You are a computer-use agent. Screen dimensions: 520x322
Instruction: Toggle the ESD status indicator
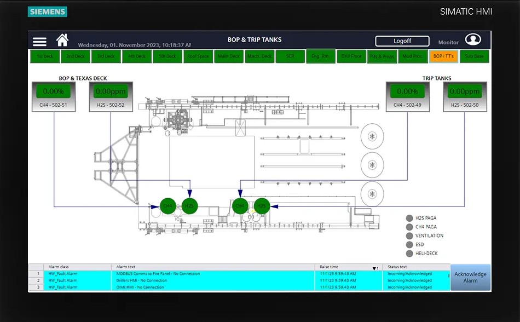[x=409, y=245]
